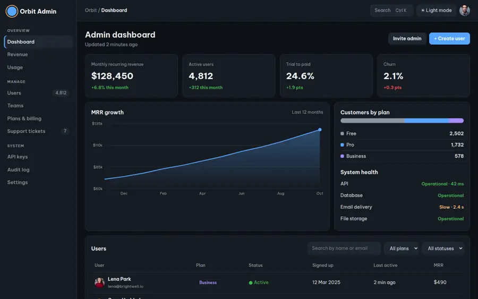
Task: Click the Orbit Admin logo circle
Action: click(x=12, y=11)
